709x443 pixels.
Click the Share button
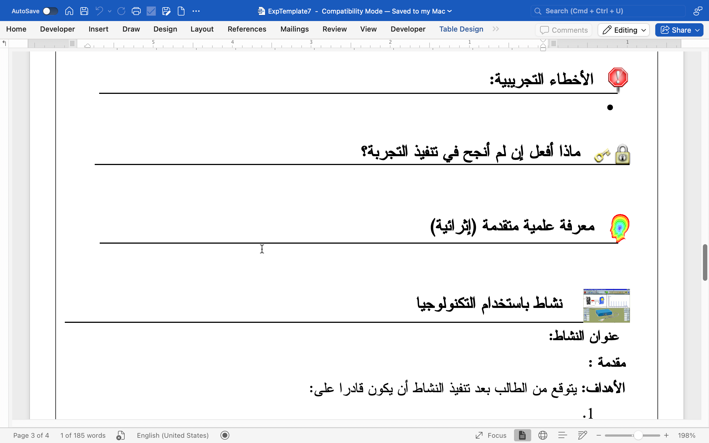pos(679,30)
